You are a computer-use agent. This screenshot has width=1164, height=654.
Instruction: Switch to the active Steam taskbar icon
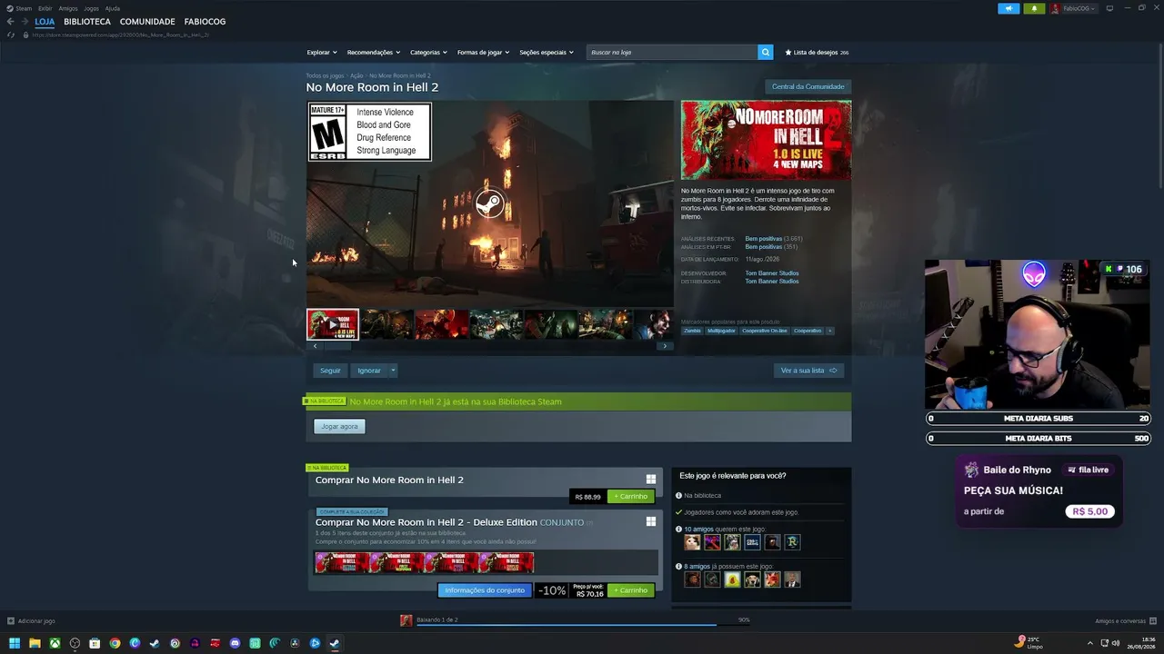[335, 643]
